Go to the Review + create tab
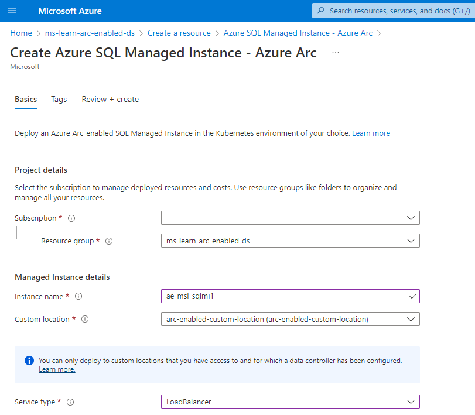The height and width of the screenshot is (415, 475). 110,100
